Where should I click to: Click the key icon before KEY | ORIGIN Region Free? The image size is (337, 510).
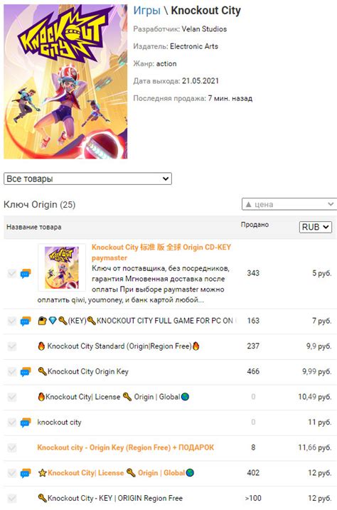[x=42, y=498]
